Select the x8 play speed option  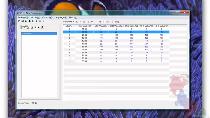(97, 22)
